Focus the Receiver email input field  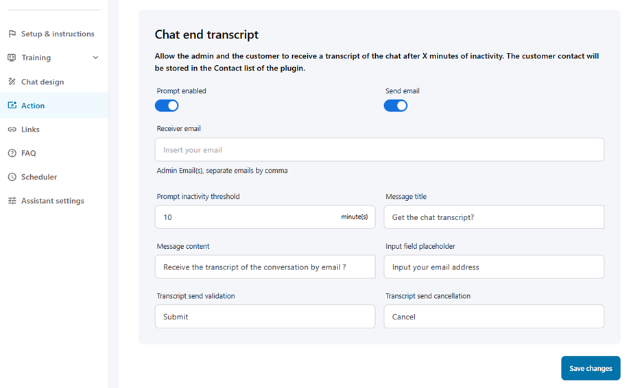[379, 149]
